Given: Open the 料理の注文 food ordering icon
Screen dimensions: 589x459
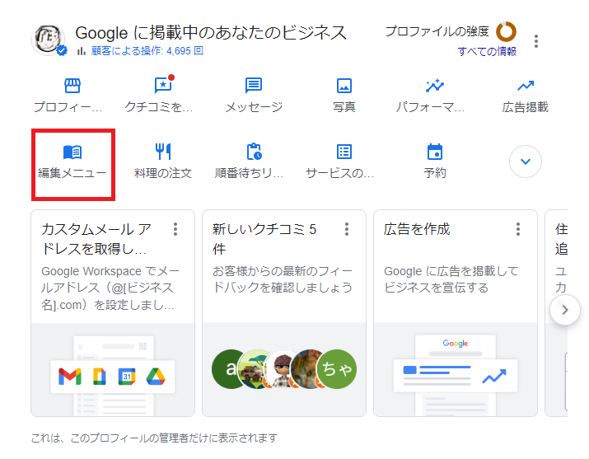Looking at the screenshot, I should (163, 152).
